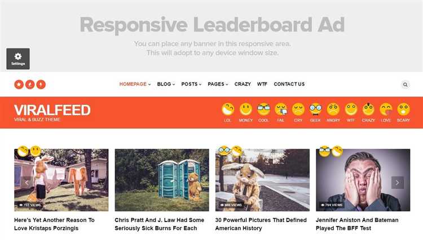The image size is (423, 240).
Task: Advance carousel with right arrow
Action: tap(398, 183)
